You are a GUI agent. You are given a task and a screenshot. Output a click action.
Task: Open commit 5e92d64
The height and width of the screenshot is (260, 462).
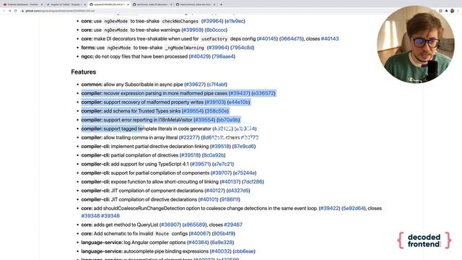click(x=354, y=208)
